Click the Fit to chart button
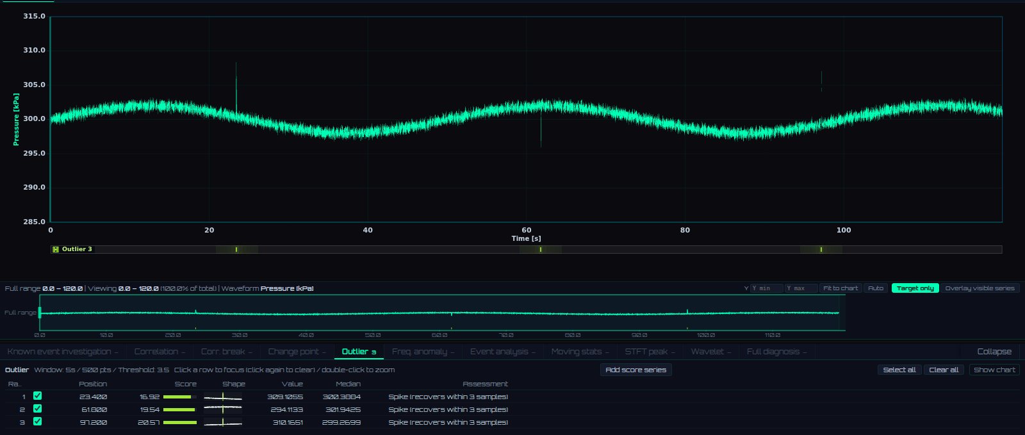 (x=840, y=288)
